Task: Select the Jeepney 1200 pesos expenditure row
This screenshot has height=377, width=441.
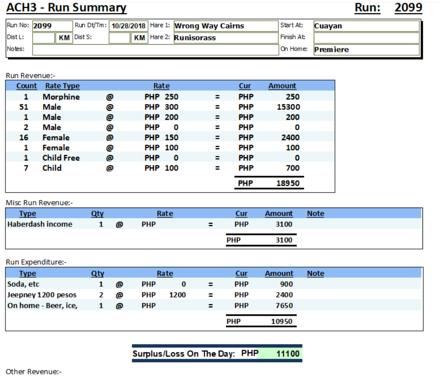Action: [x=42, y=295]
